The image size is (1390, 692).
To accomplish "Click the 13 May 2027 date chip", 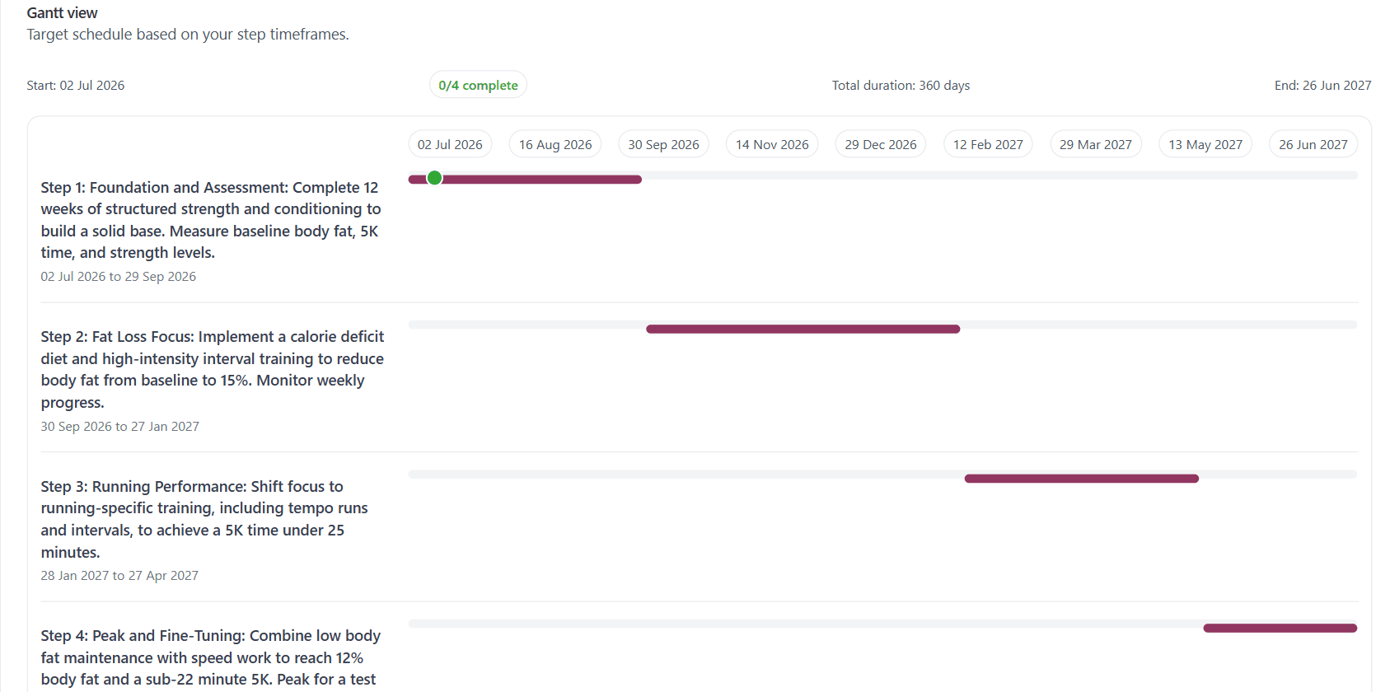I will [1205, 144].
